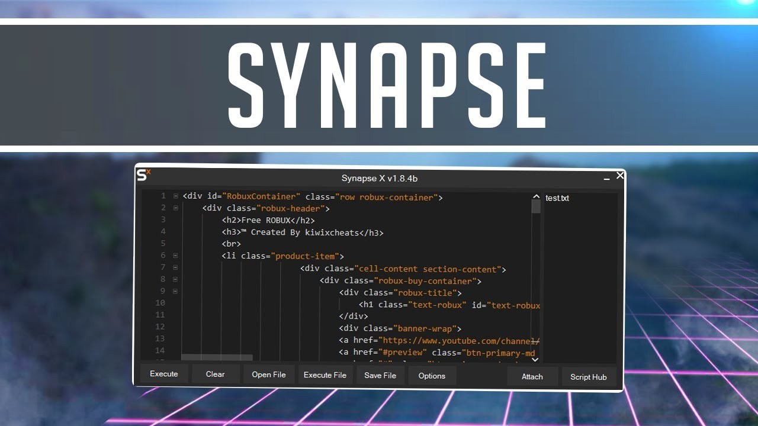Collapse the robux-header div on line 2
Image resolution: width=758 pixels, height=426 pixels.
tap(176, 208)
